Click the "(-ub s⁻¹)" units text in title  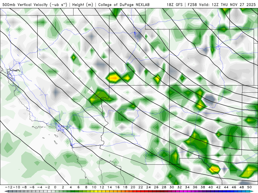pyautogui.click(x=58, y=5)
